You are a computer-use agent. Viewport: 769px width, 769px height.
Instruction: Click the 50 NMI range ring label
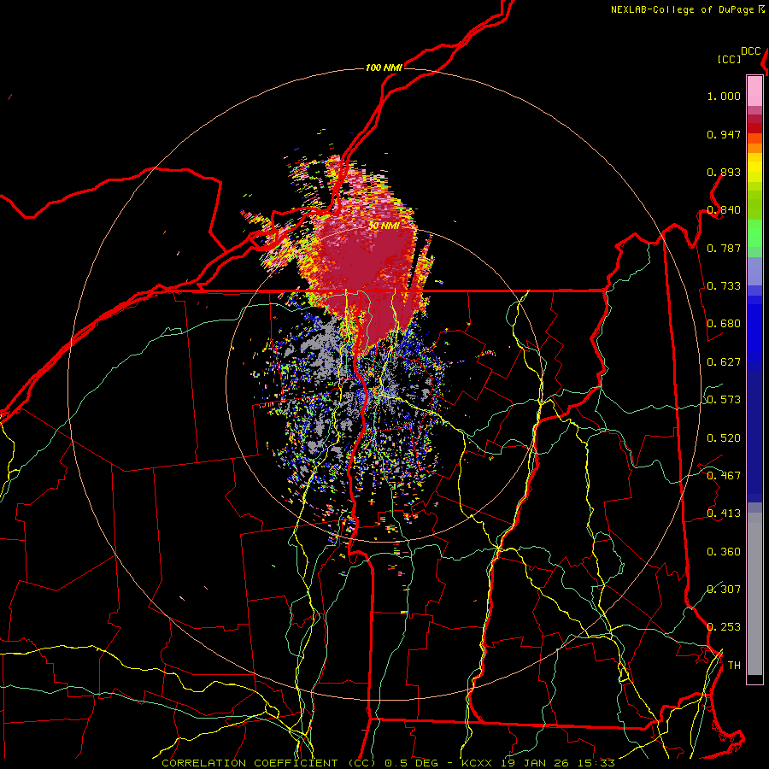(384, 226)
